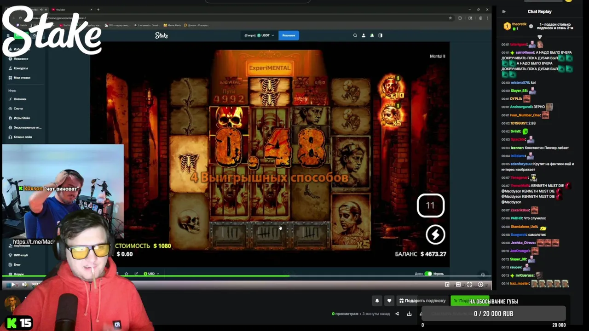Click the kaz_master username in chat
Viewport: 589px width, 331px height.
tap(520, 284)
